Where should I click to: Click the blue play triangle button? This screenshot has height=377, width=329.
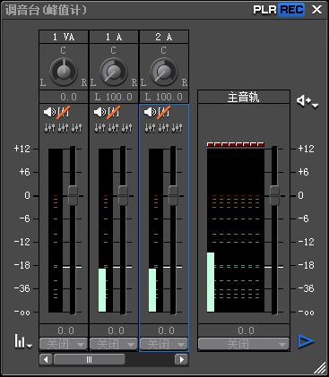coord(306,341)
